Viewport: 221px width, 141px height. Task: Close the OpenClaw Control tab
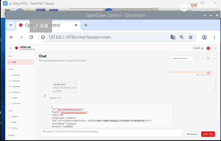76,25
